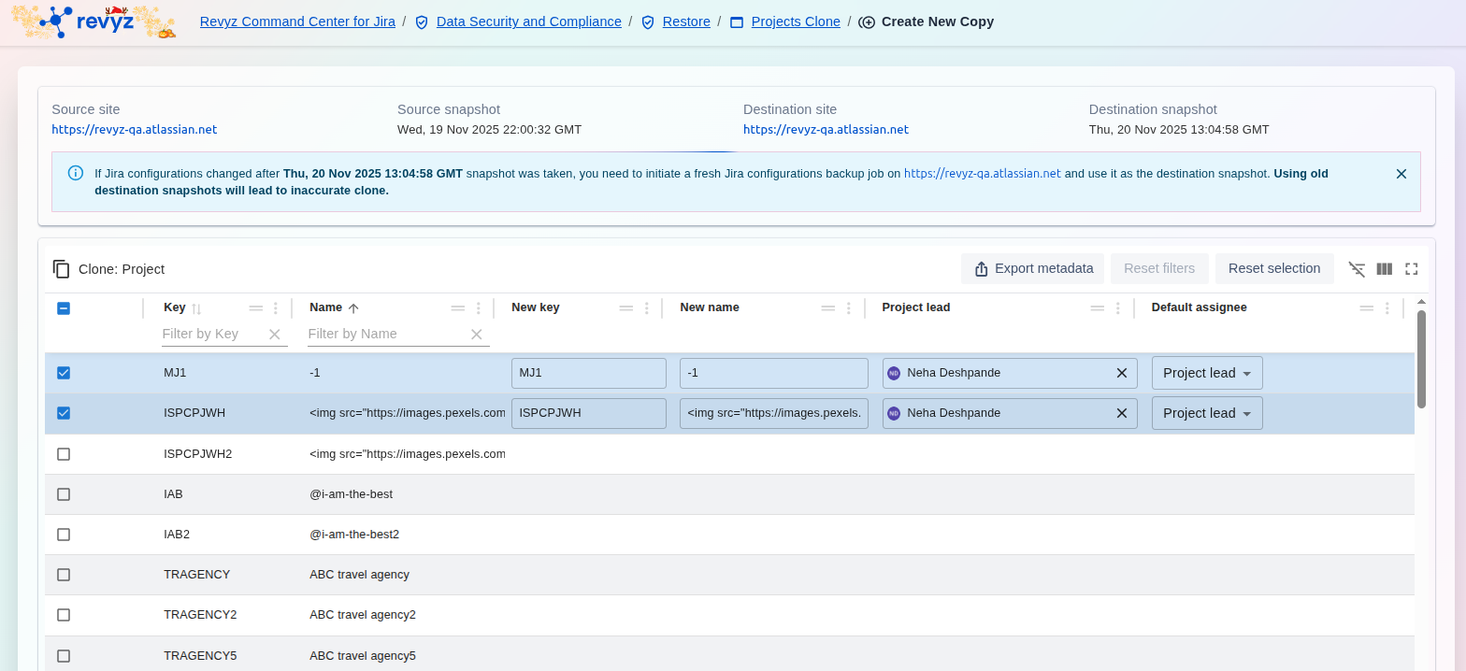Toggle full screen table view

pos(1412,269)
